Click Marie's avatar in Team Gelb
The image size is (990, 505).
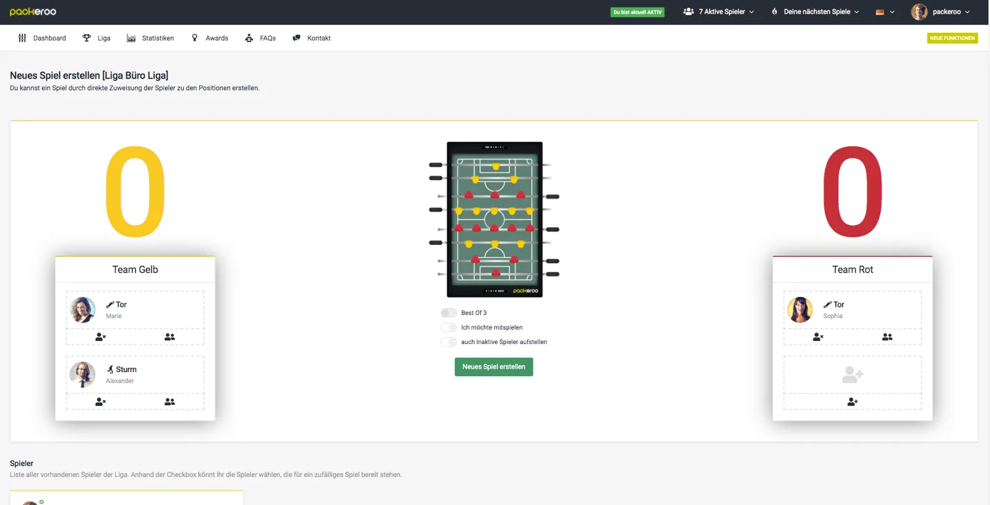82,309
